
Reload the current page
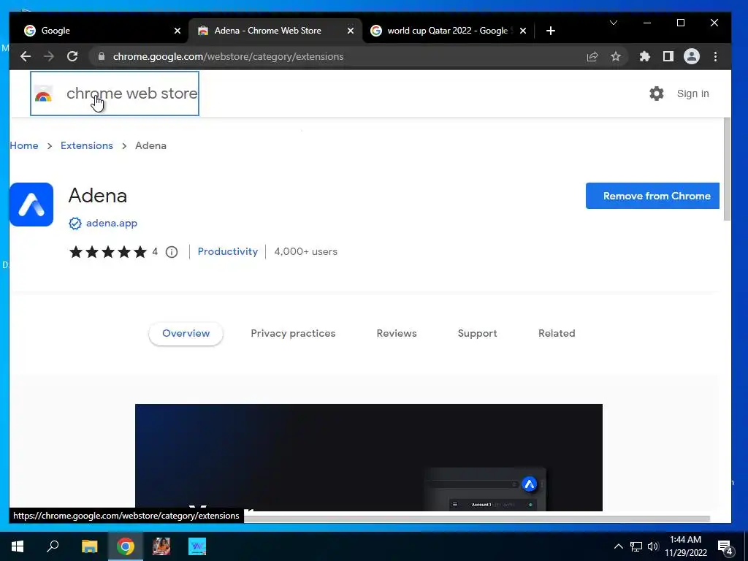click(x=72, y=56)
